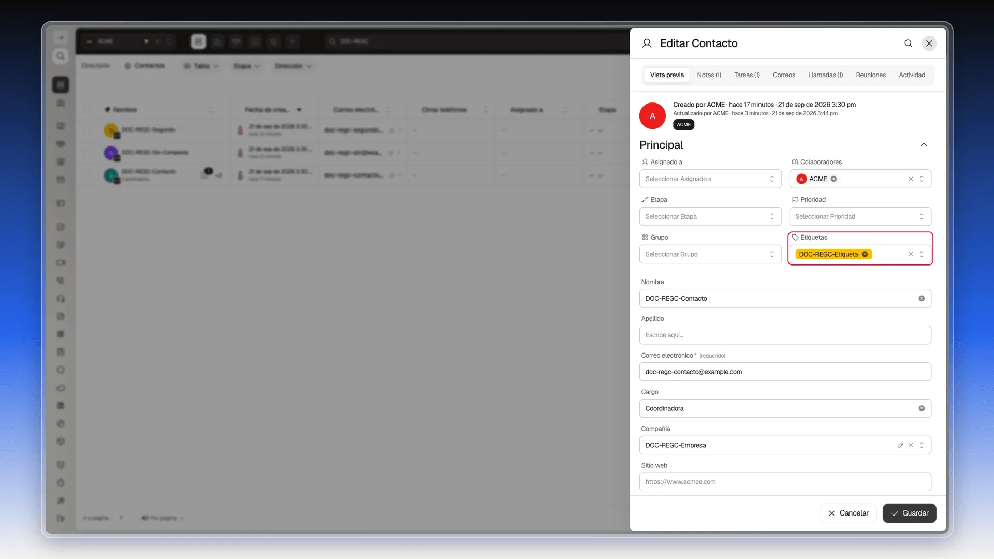Go to the Llamadas (1) tab
994x559 pixels.
point(825,75)
